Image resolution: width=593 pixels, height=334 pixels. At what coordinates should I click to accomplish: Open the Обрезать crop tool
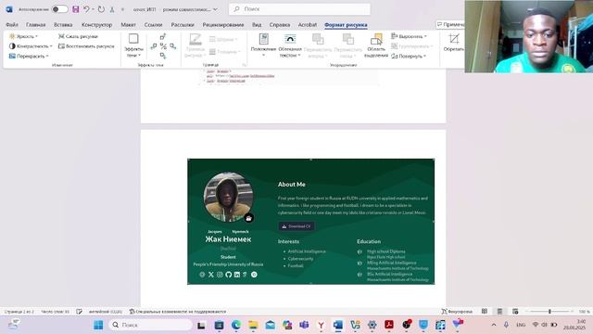click(x=453, y=43)
